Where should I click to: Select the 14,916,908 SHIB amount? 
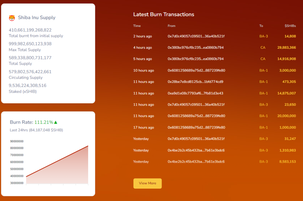[286, 59]
